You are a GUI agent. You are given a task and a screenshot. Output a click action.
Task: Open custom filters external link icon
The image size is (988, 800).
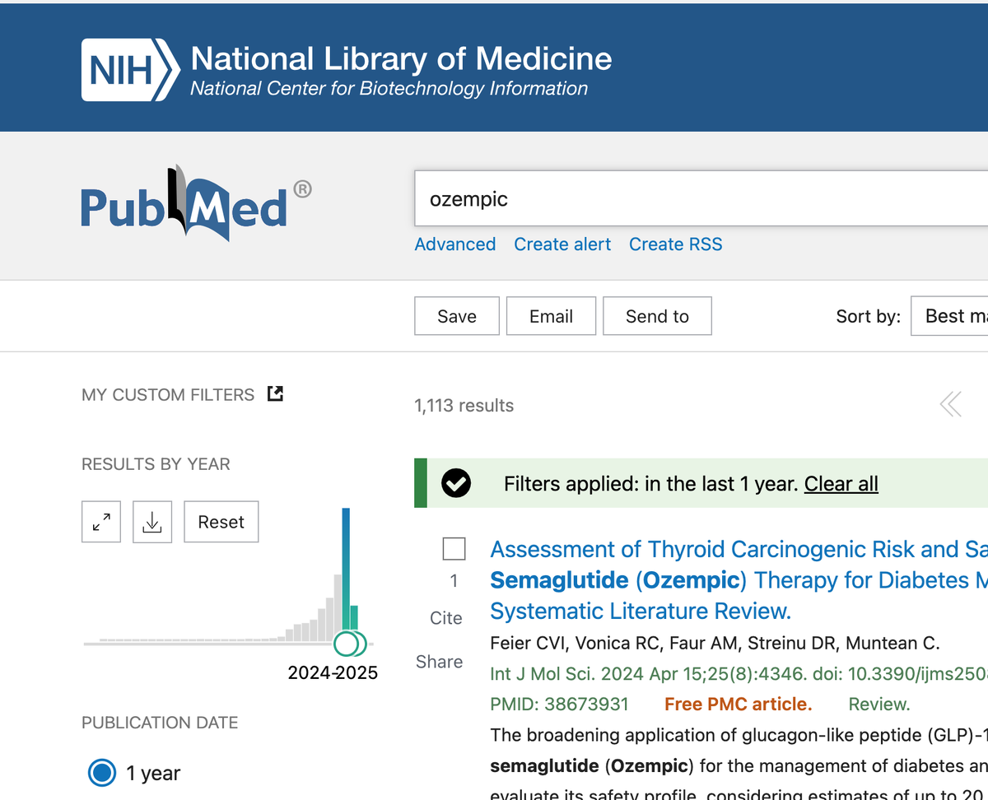[276, 394]
